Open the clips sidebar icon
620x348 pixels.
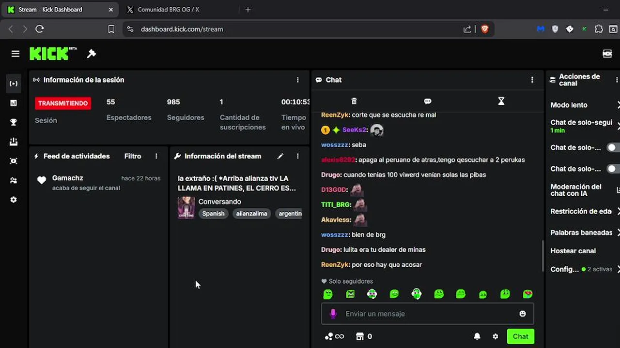14,161
